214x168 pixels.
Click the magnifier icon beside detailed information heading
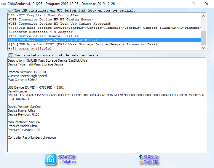(11, 55)
